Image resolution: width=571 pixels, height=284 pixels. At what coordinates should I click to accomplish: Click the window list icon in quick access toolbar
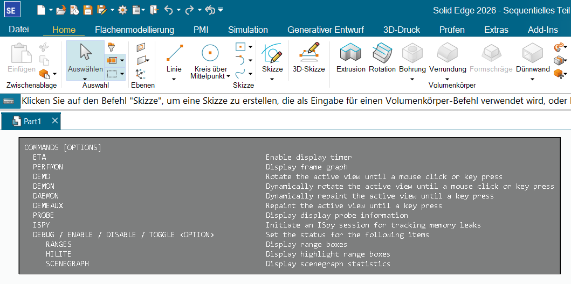[136, 10]
